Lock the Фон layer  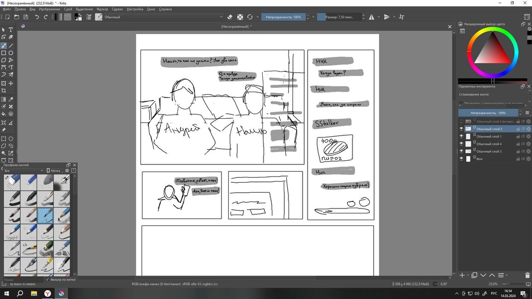click(518, 159)
